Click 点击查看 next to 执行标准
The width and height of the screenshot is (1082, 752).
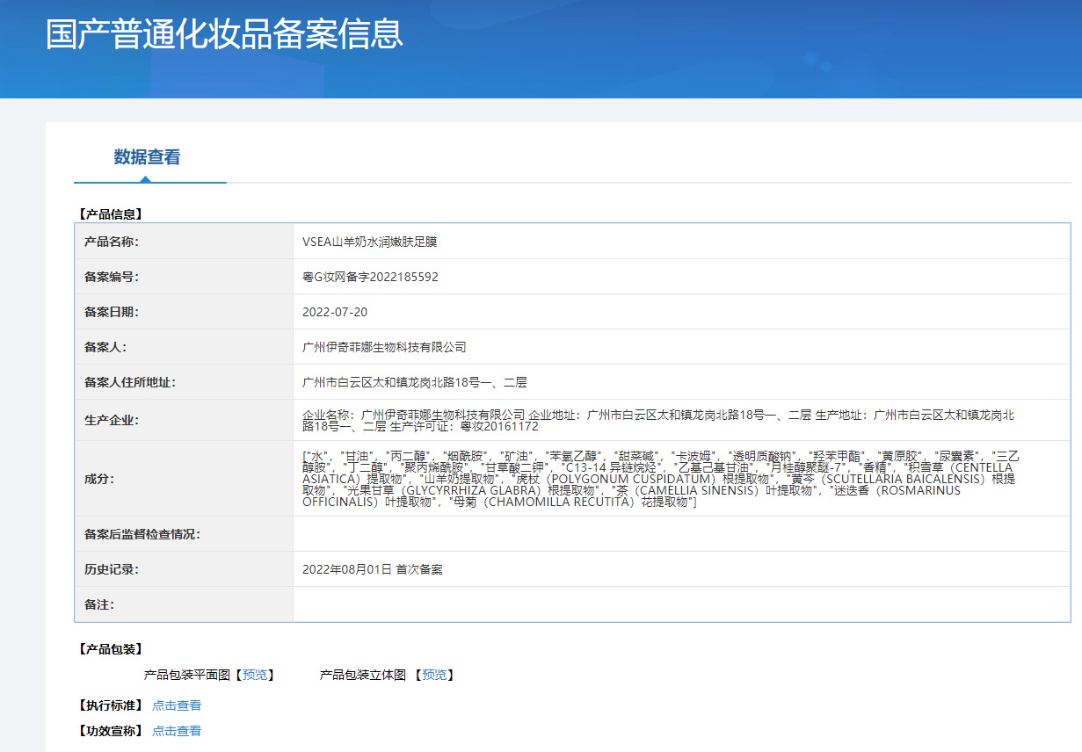[x=177, y=705]
